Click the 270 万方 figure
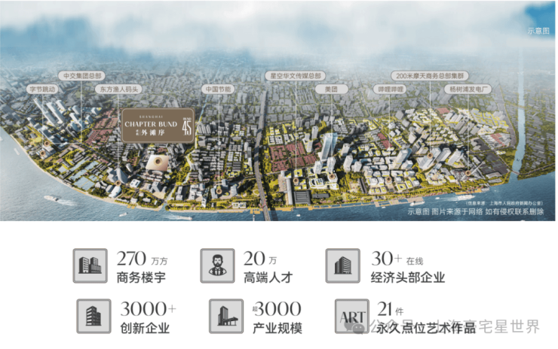The width and height of the screenshot is (558, 349). (142, 259)
